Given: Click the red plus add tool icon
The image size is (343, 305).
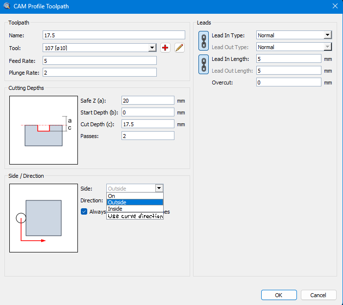Looking at the screenshot, I should pos(165,48).
